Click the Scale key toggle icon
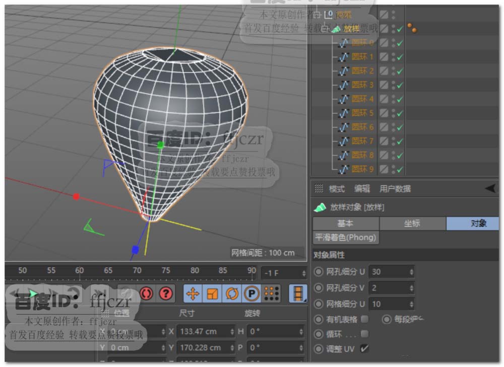Viewport: 504px width, 367px height. click(213, 293)
